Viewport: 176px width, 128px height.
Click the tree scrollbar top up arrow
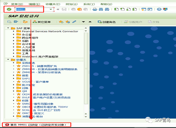(86, 28)
